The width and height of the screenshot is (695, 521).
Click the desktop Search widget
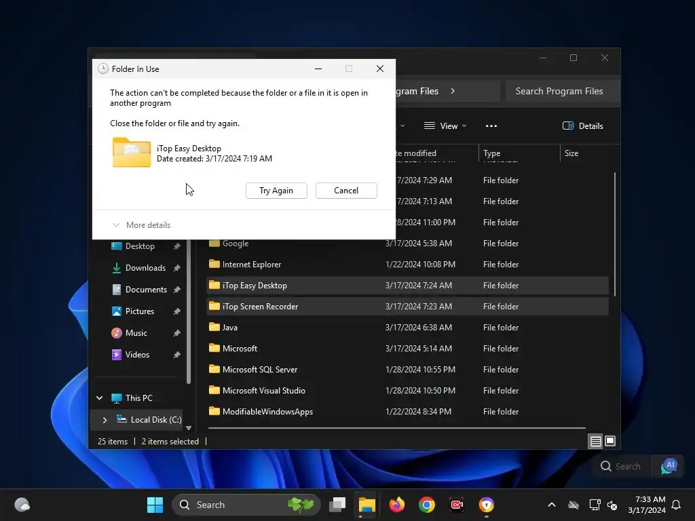point(620,467)
